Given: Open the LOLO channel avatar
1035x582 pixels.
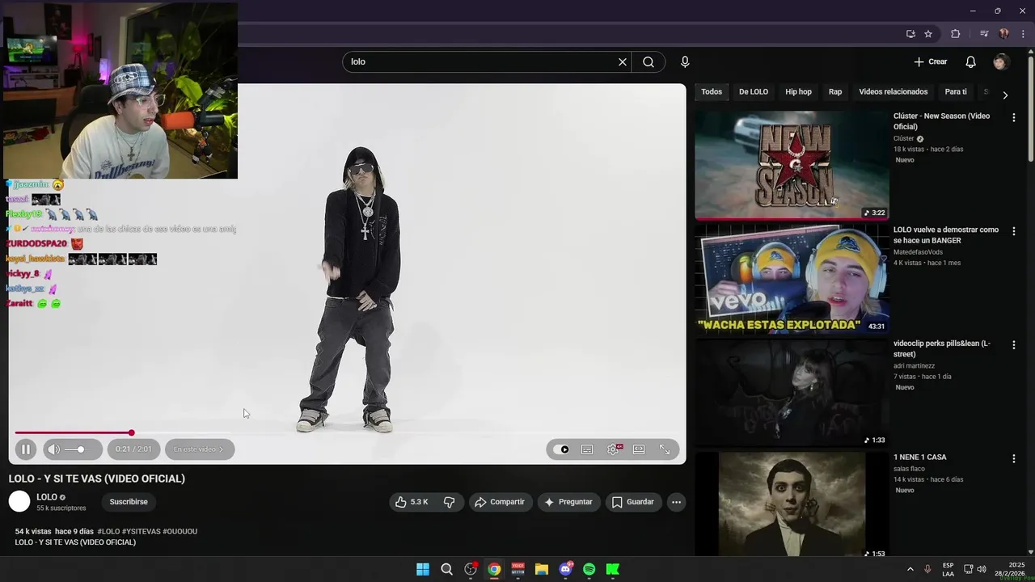Looking at the screenshot, I should pyautogui.click(x=19, y=502).
